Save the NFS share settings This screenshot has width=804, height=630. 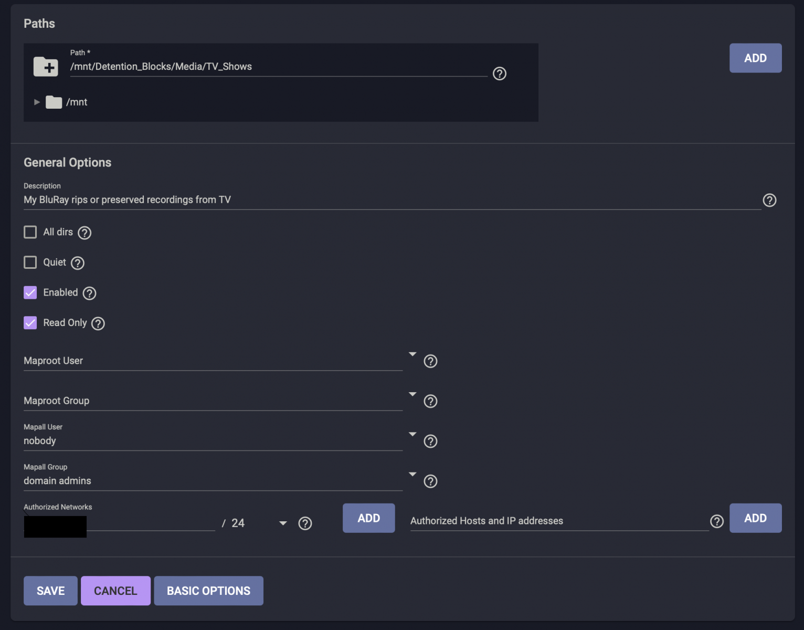click(x=50, y=591)
